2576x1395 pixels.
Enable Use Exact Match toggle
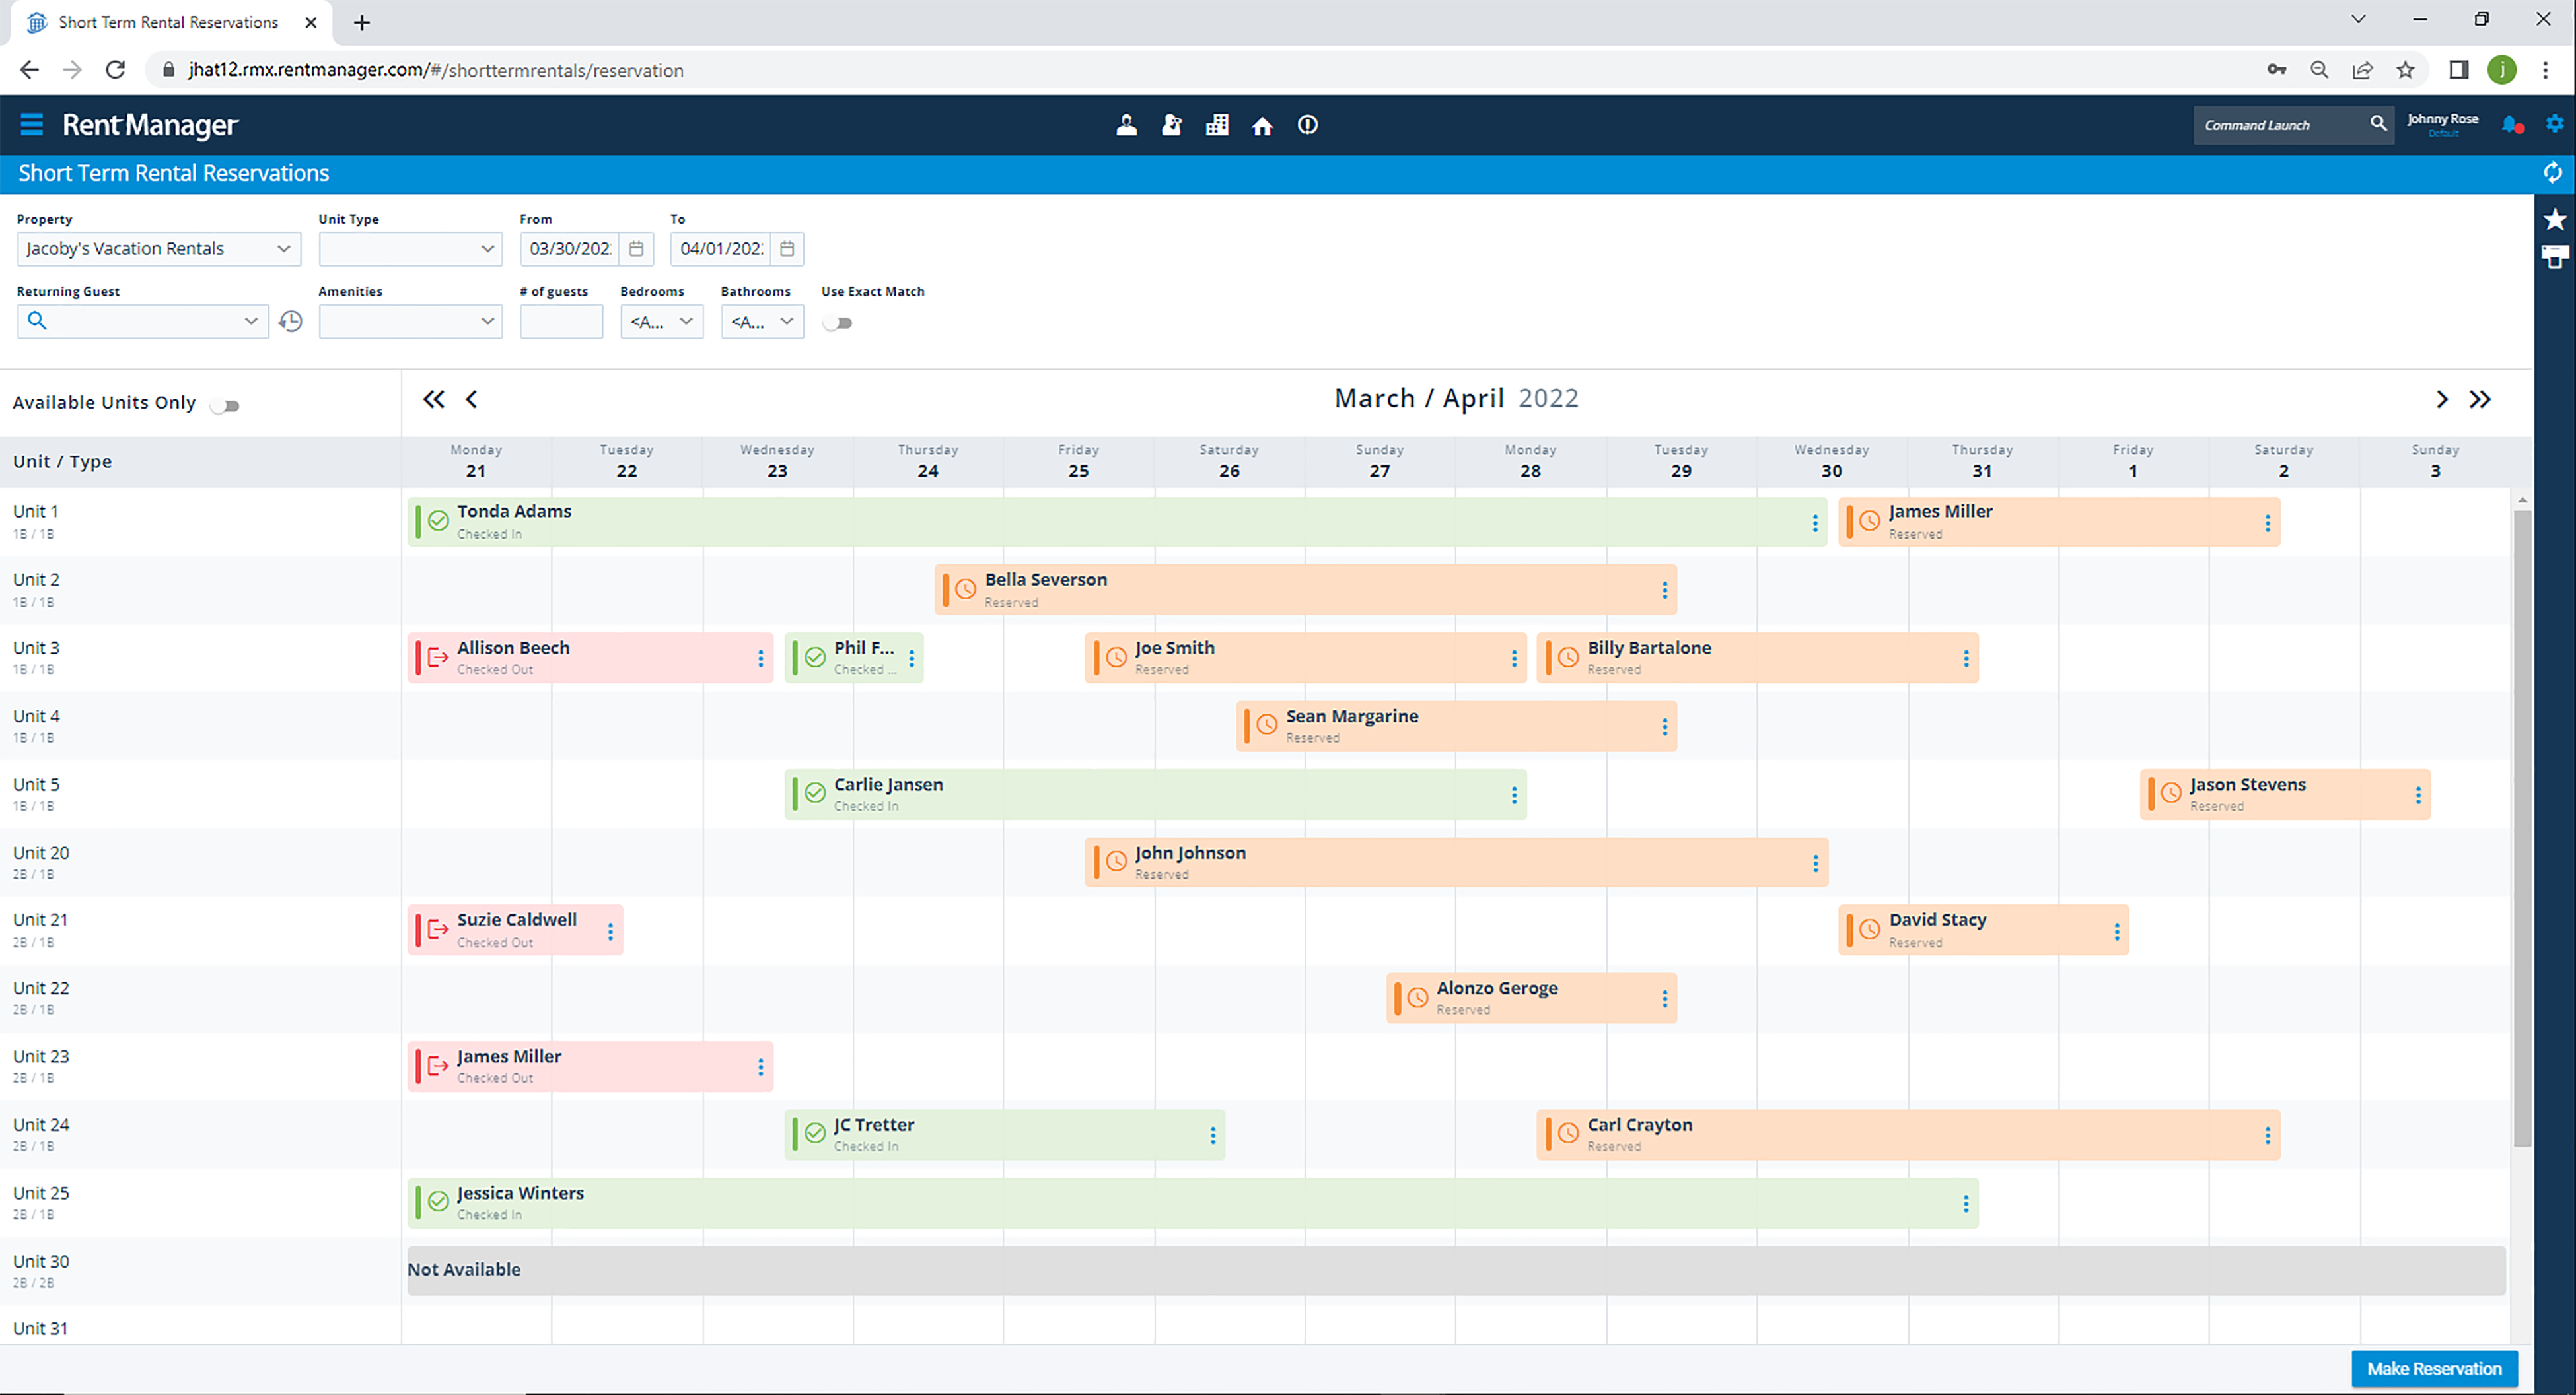point(838,323)
